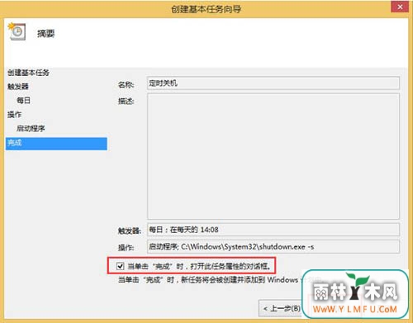Click inside the empty 描述 text box

coord(273,156)
